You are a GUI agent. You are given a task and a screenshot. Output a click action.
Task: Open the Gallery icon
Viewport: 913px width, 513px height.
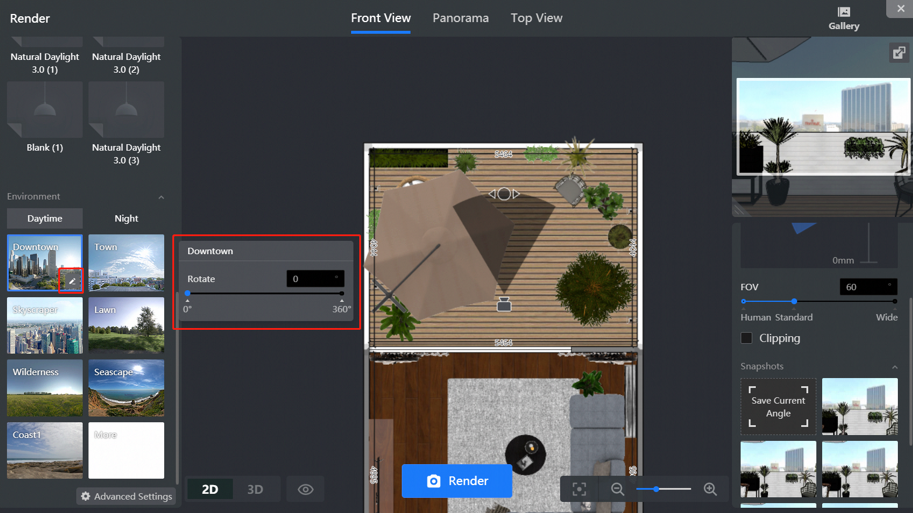(x=843, y=18)
